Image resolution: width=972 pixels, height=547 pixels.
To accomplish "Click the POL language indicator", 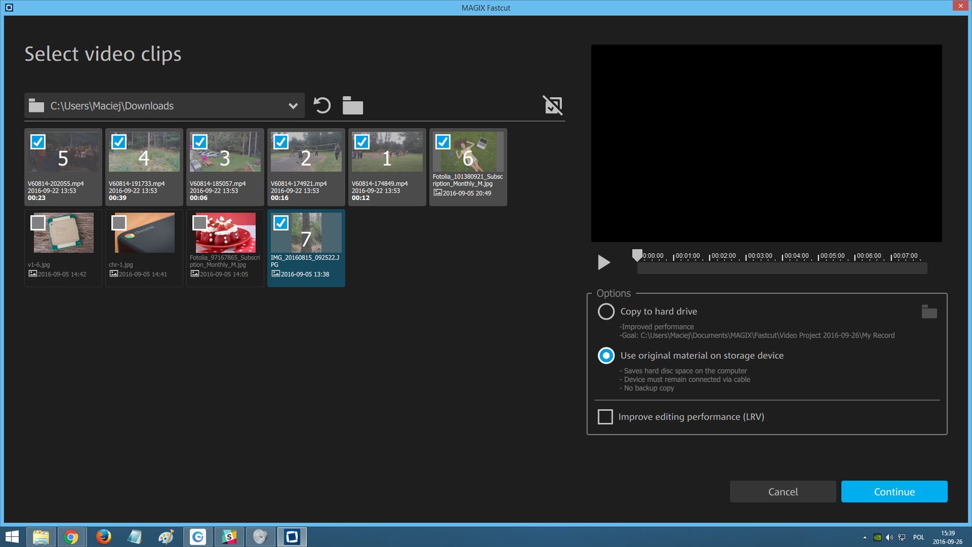I will click(919, 537).
